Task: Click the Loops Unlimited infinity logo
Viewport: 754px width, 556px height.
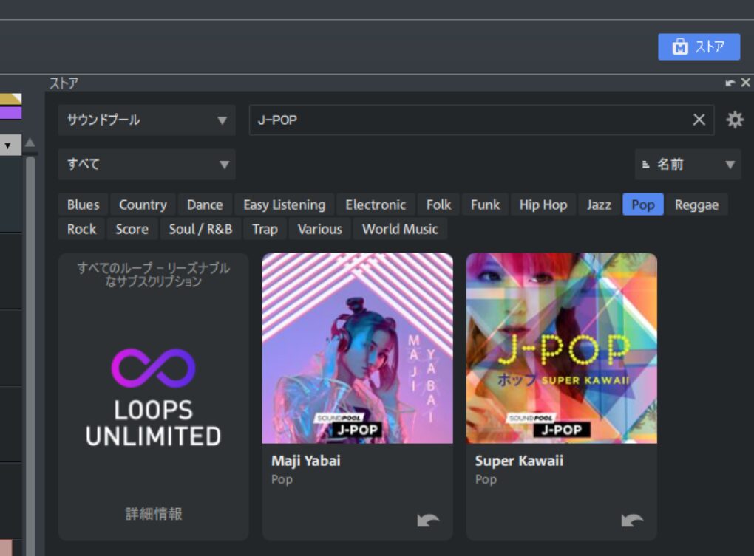Action: click(x=154, y=368)
